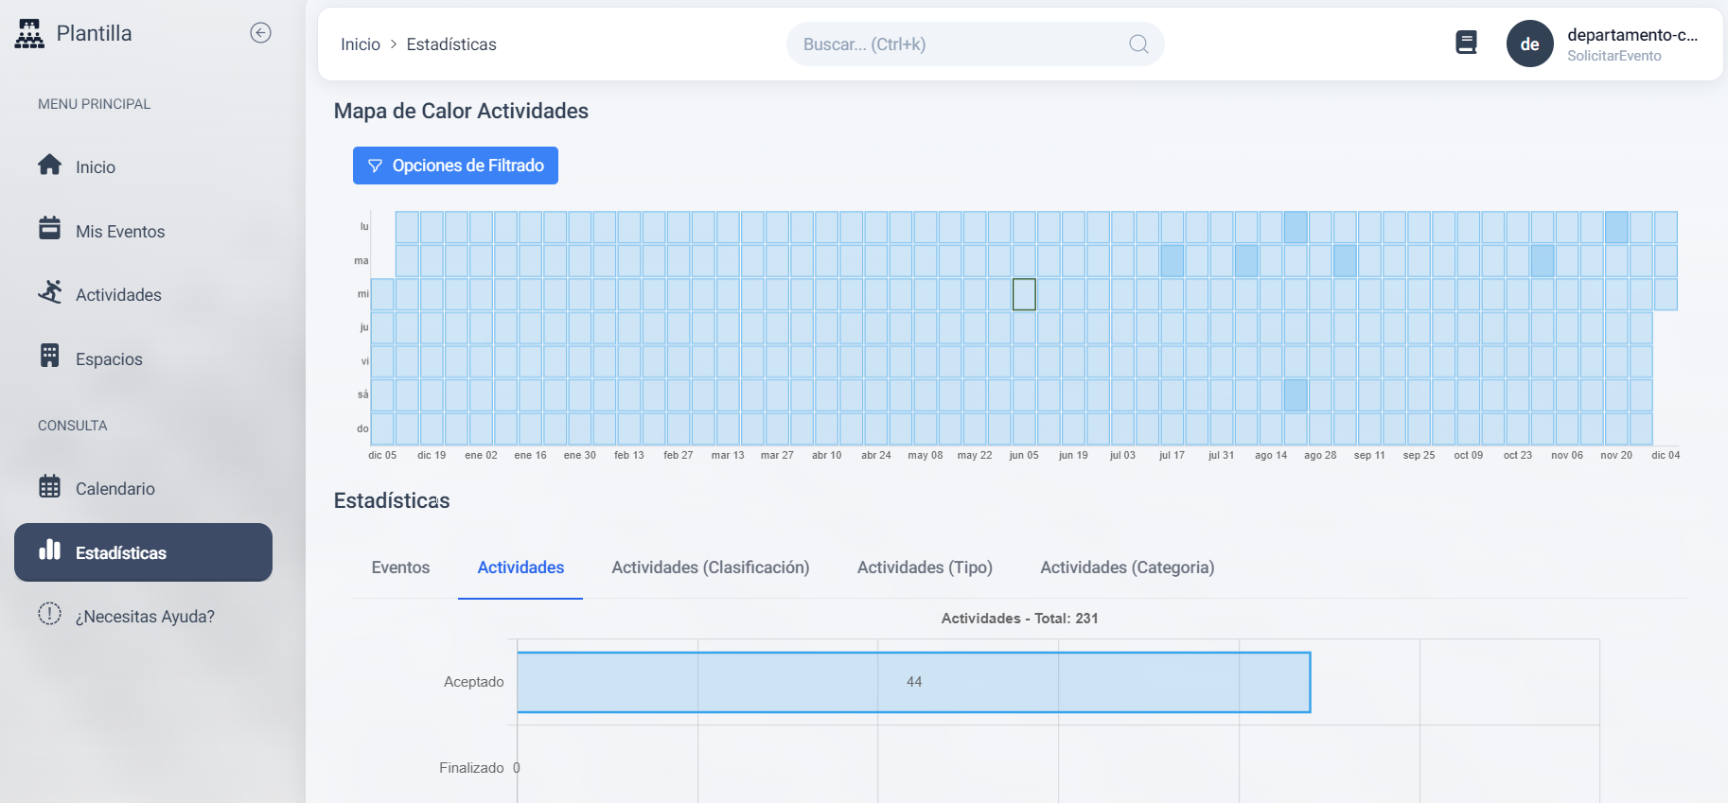Open Inicio via the home icon
The image size is (1728, 803).
(x=50, y=166)
